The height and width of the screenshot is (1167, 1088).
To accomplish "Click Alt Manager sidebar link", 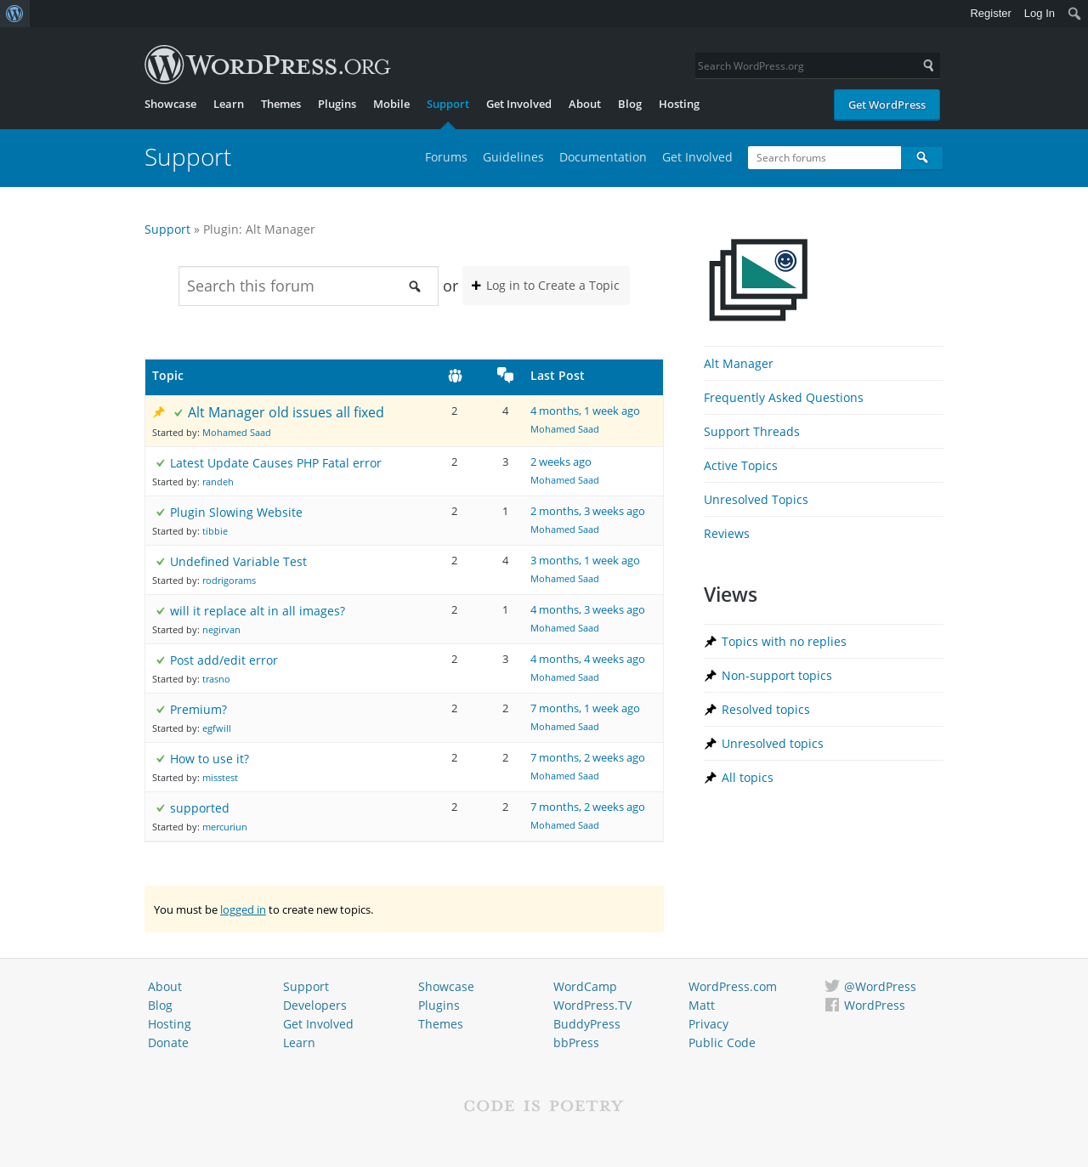I will [x=739, y=364].
